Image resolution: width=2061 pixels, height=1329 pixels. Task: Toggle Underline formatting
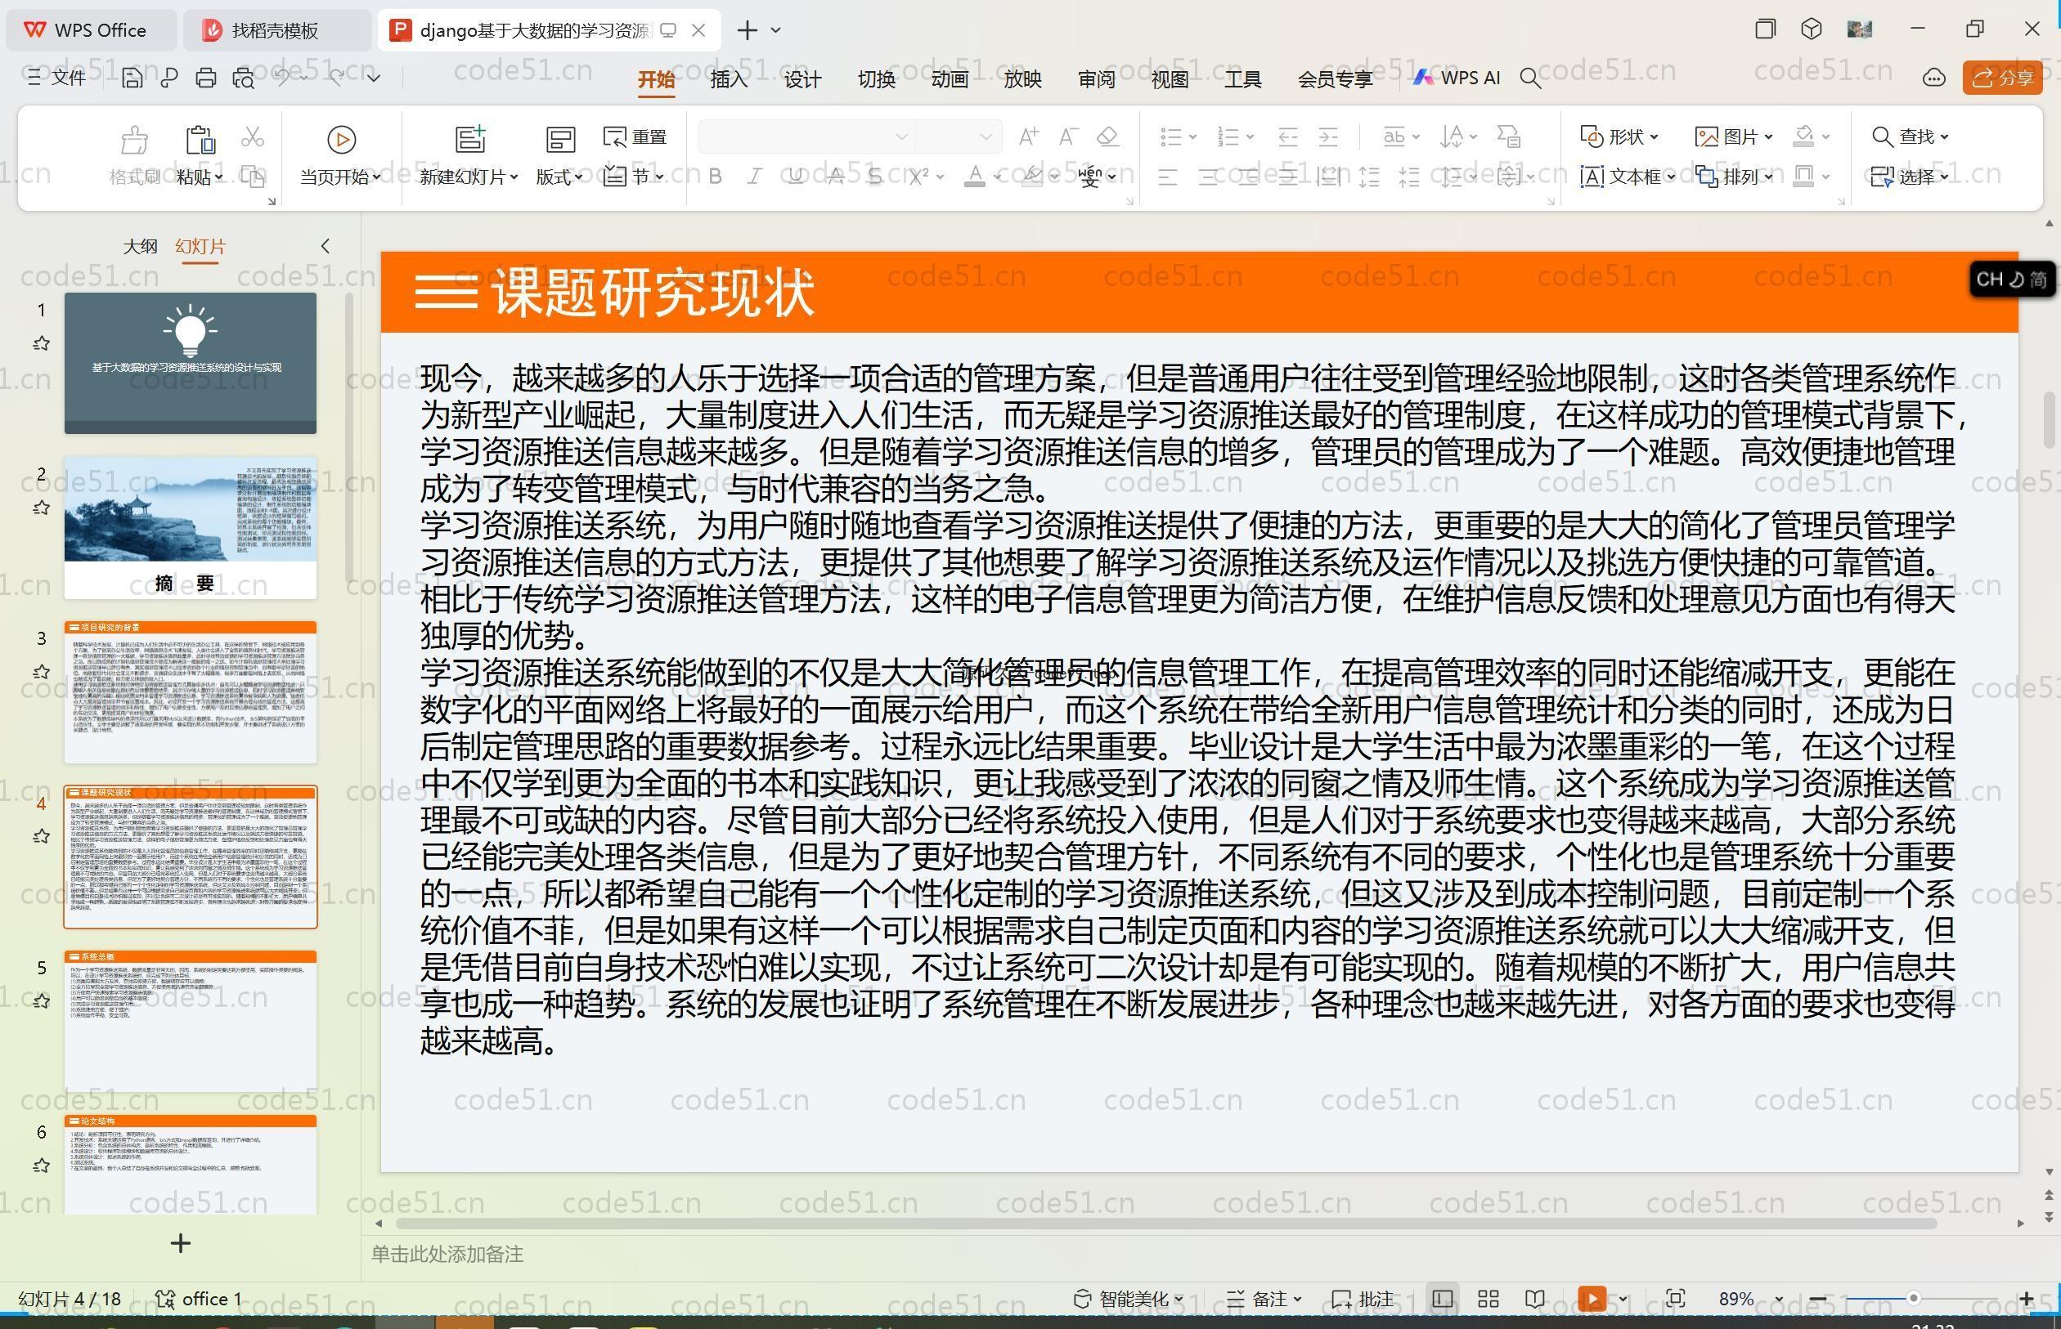click(x=795, y=177)
